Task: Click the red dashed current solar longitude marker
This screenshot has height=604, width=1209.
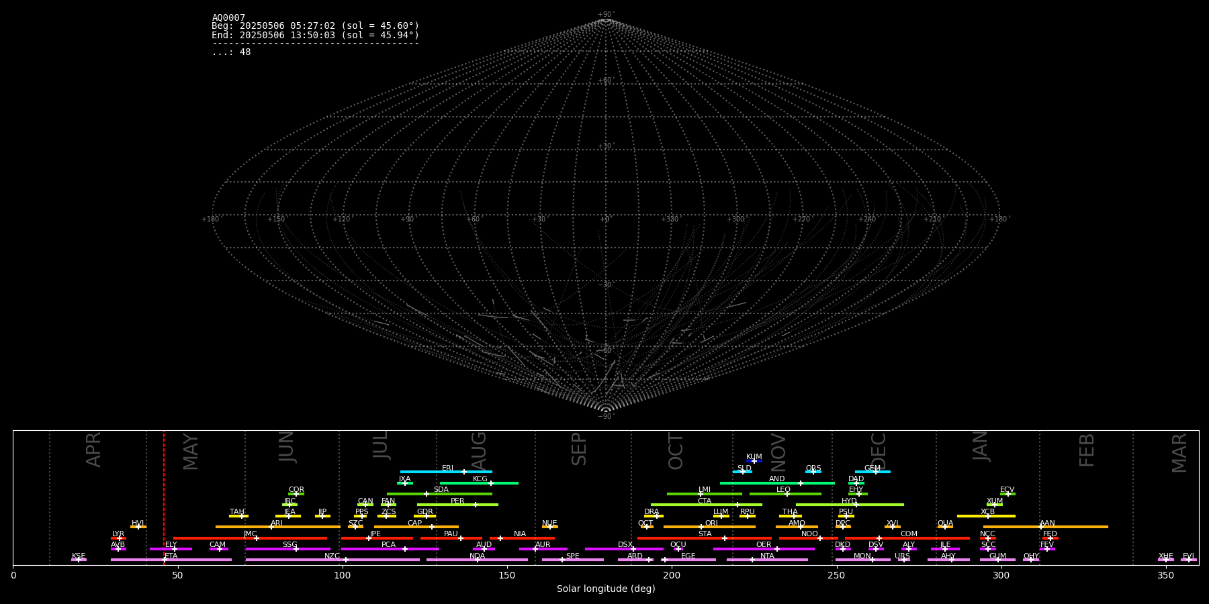Action: pyautogui.click(x=164, y=497)
